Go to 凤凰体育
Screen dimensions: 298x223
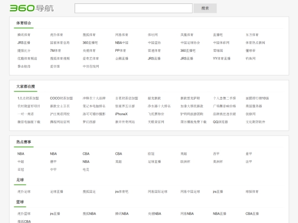pyautogui.click(x=187, y=35)
